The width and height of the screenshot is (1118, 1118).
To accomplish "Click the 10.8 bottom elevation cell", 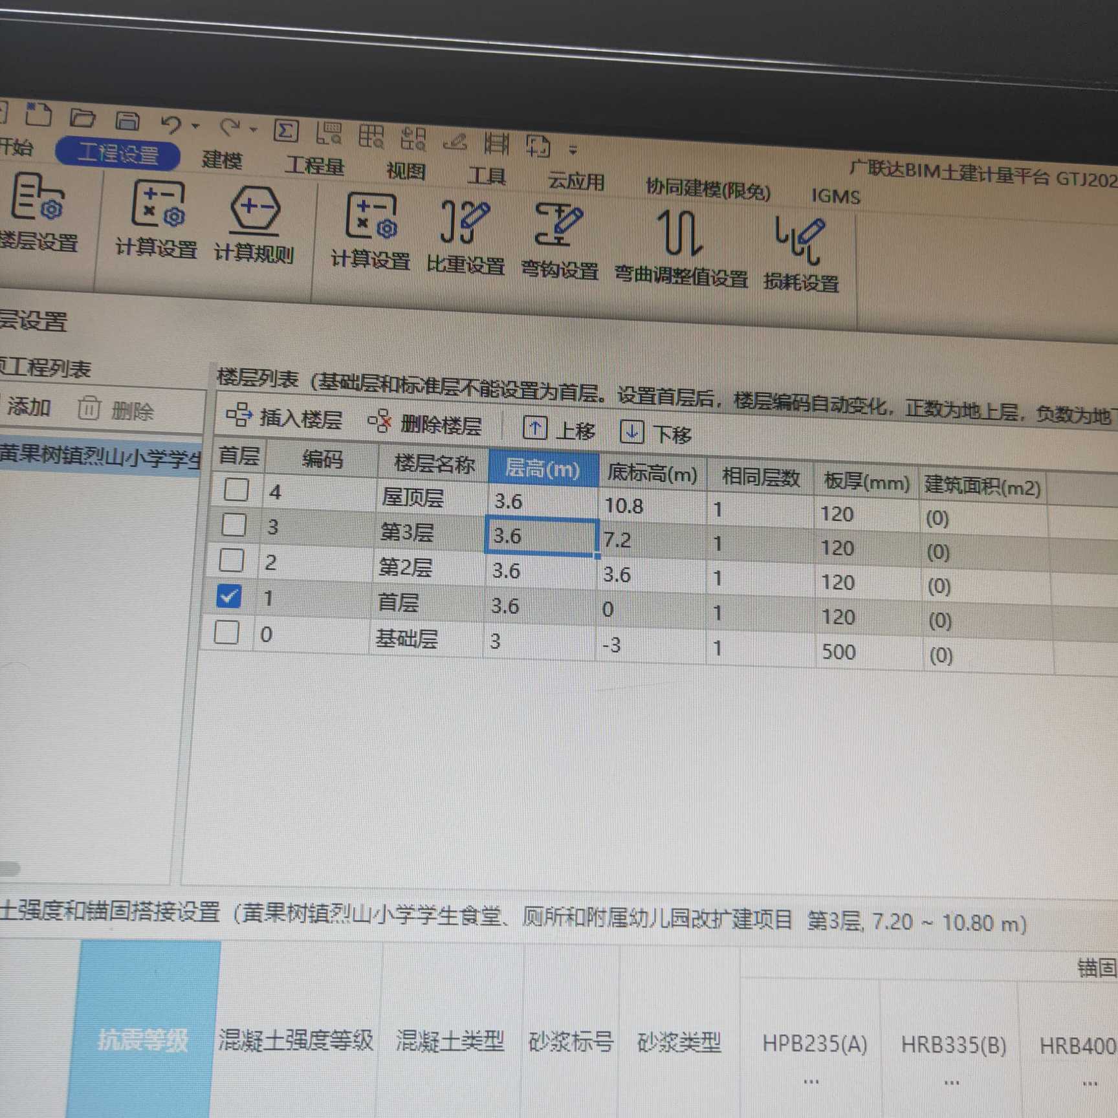I will [x=652, y=505].
